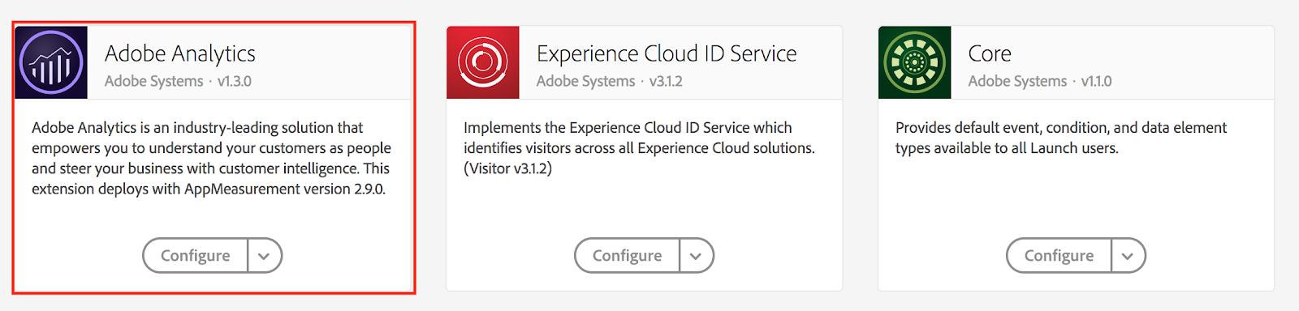
Task: Expand the Adobe Analytics Configure dropdown arrow
Action: click(264, 255)
